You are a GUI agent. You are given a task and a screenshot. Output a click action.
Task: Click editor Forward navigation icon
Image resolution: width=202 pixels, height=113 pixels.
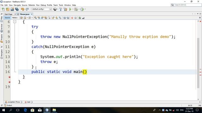click(30, 18)
